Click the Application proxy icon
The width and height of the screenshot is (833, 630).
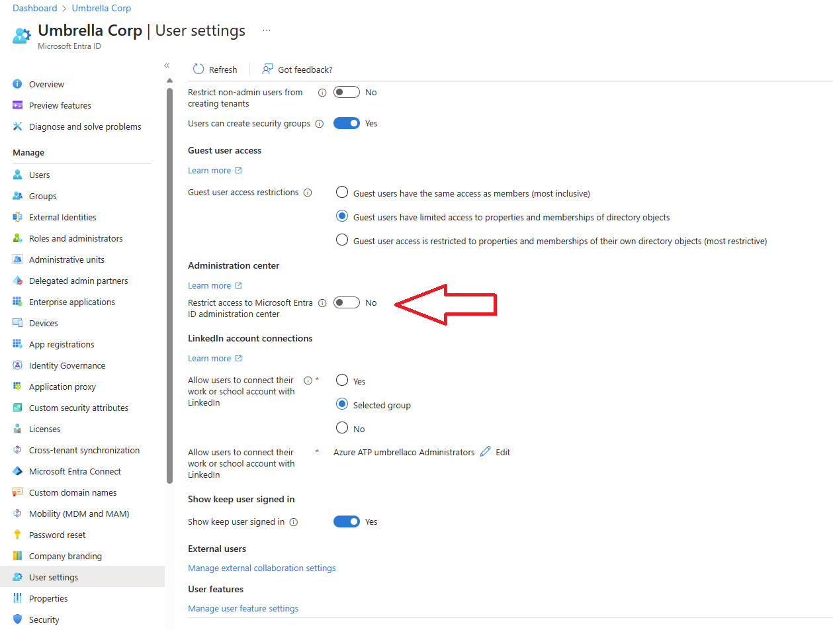(18, 386)
